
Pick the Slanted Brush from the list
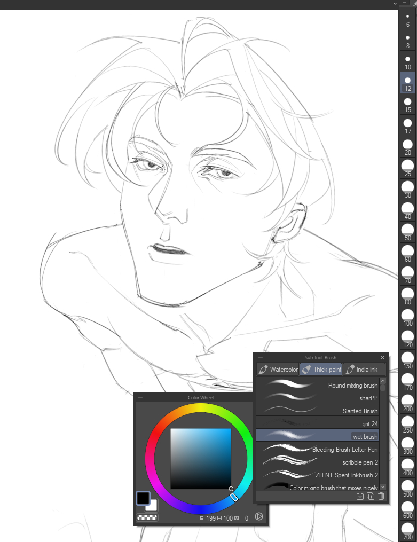318,411
